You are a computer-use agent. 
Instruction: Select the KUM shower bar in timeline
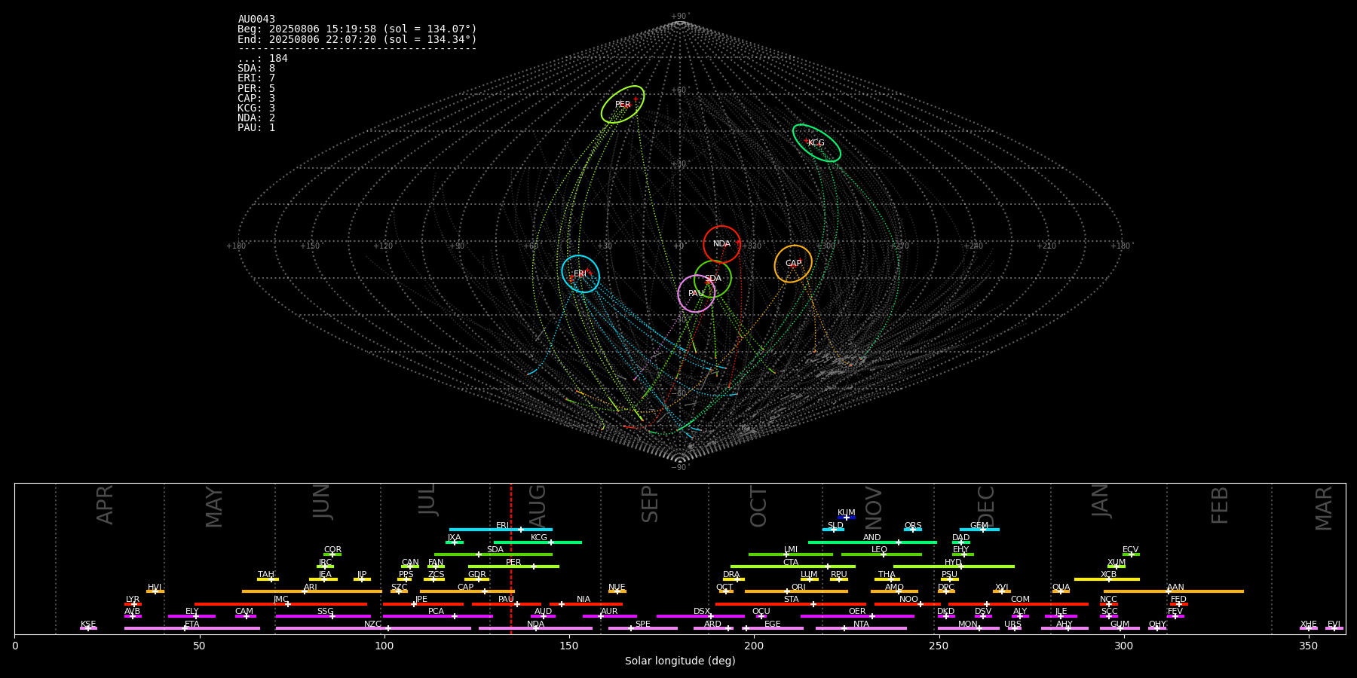[x=847, y=518]
